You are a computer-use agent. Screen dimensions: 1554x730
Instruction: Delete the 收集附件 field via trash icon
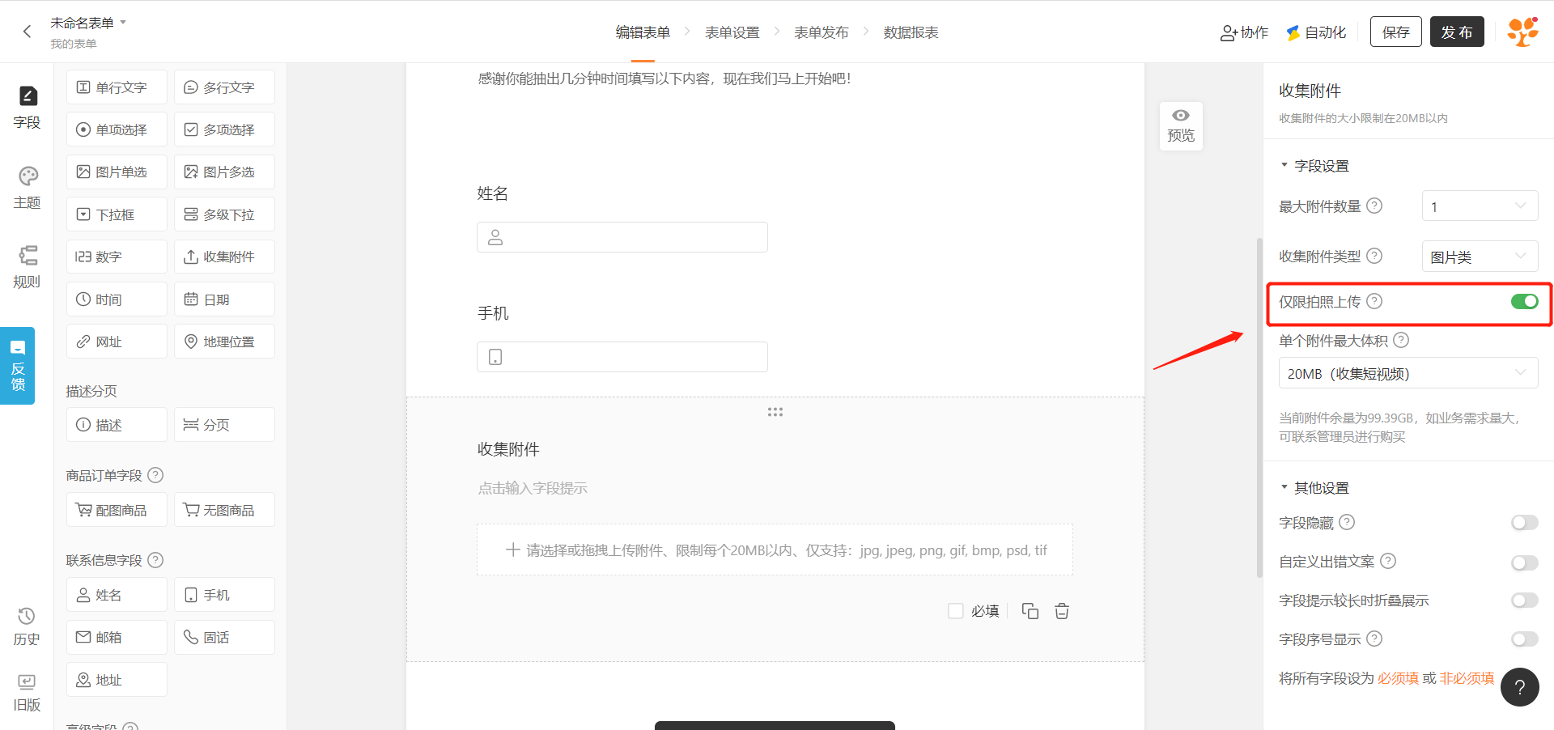click(x=1062, y=611)
